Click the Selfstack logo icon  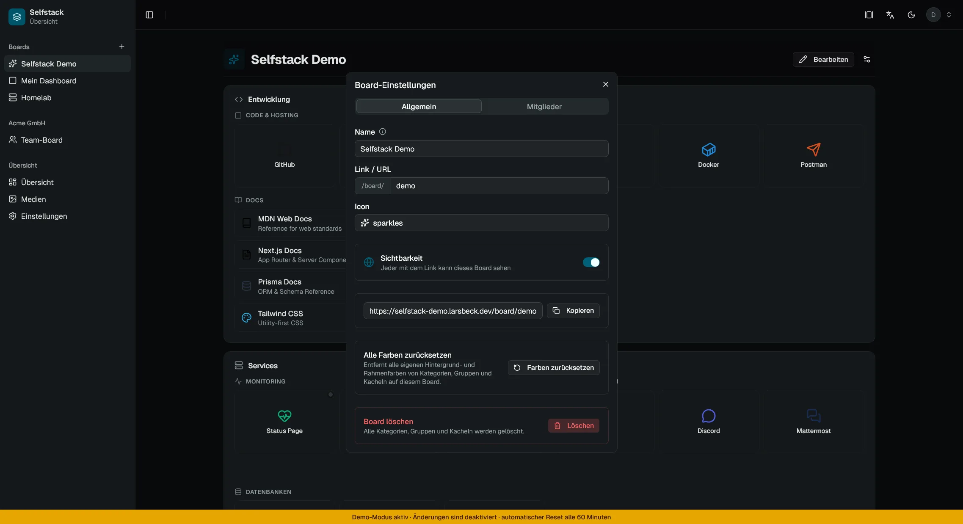[17, 17]
